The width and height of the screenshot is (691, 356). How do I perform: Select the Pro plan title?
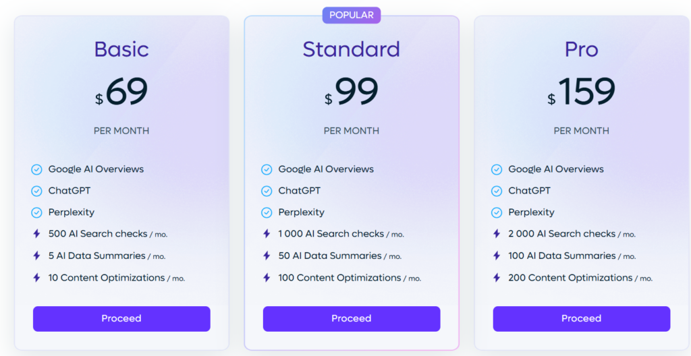point(581,49)
